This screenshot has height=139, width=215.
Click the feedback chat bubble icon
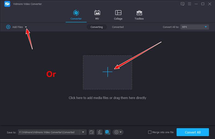(183, 4)
